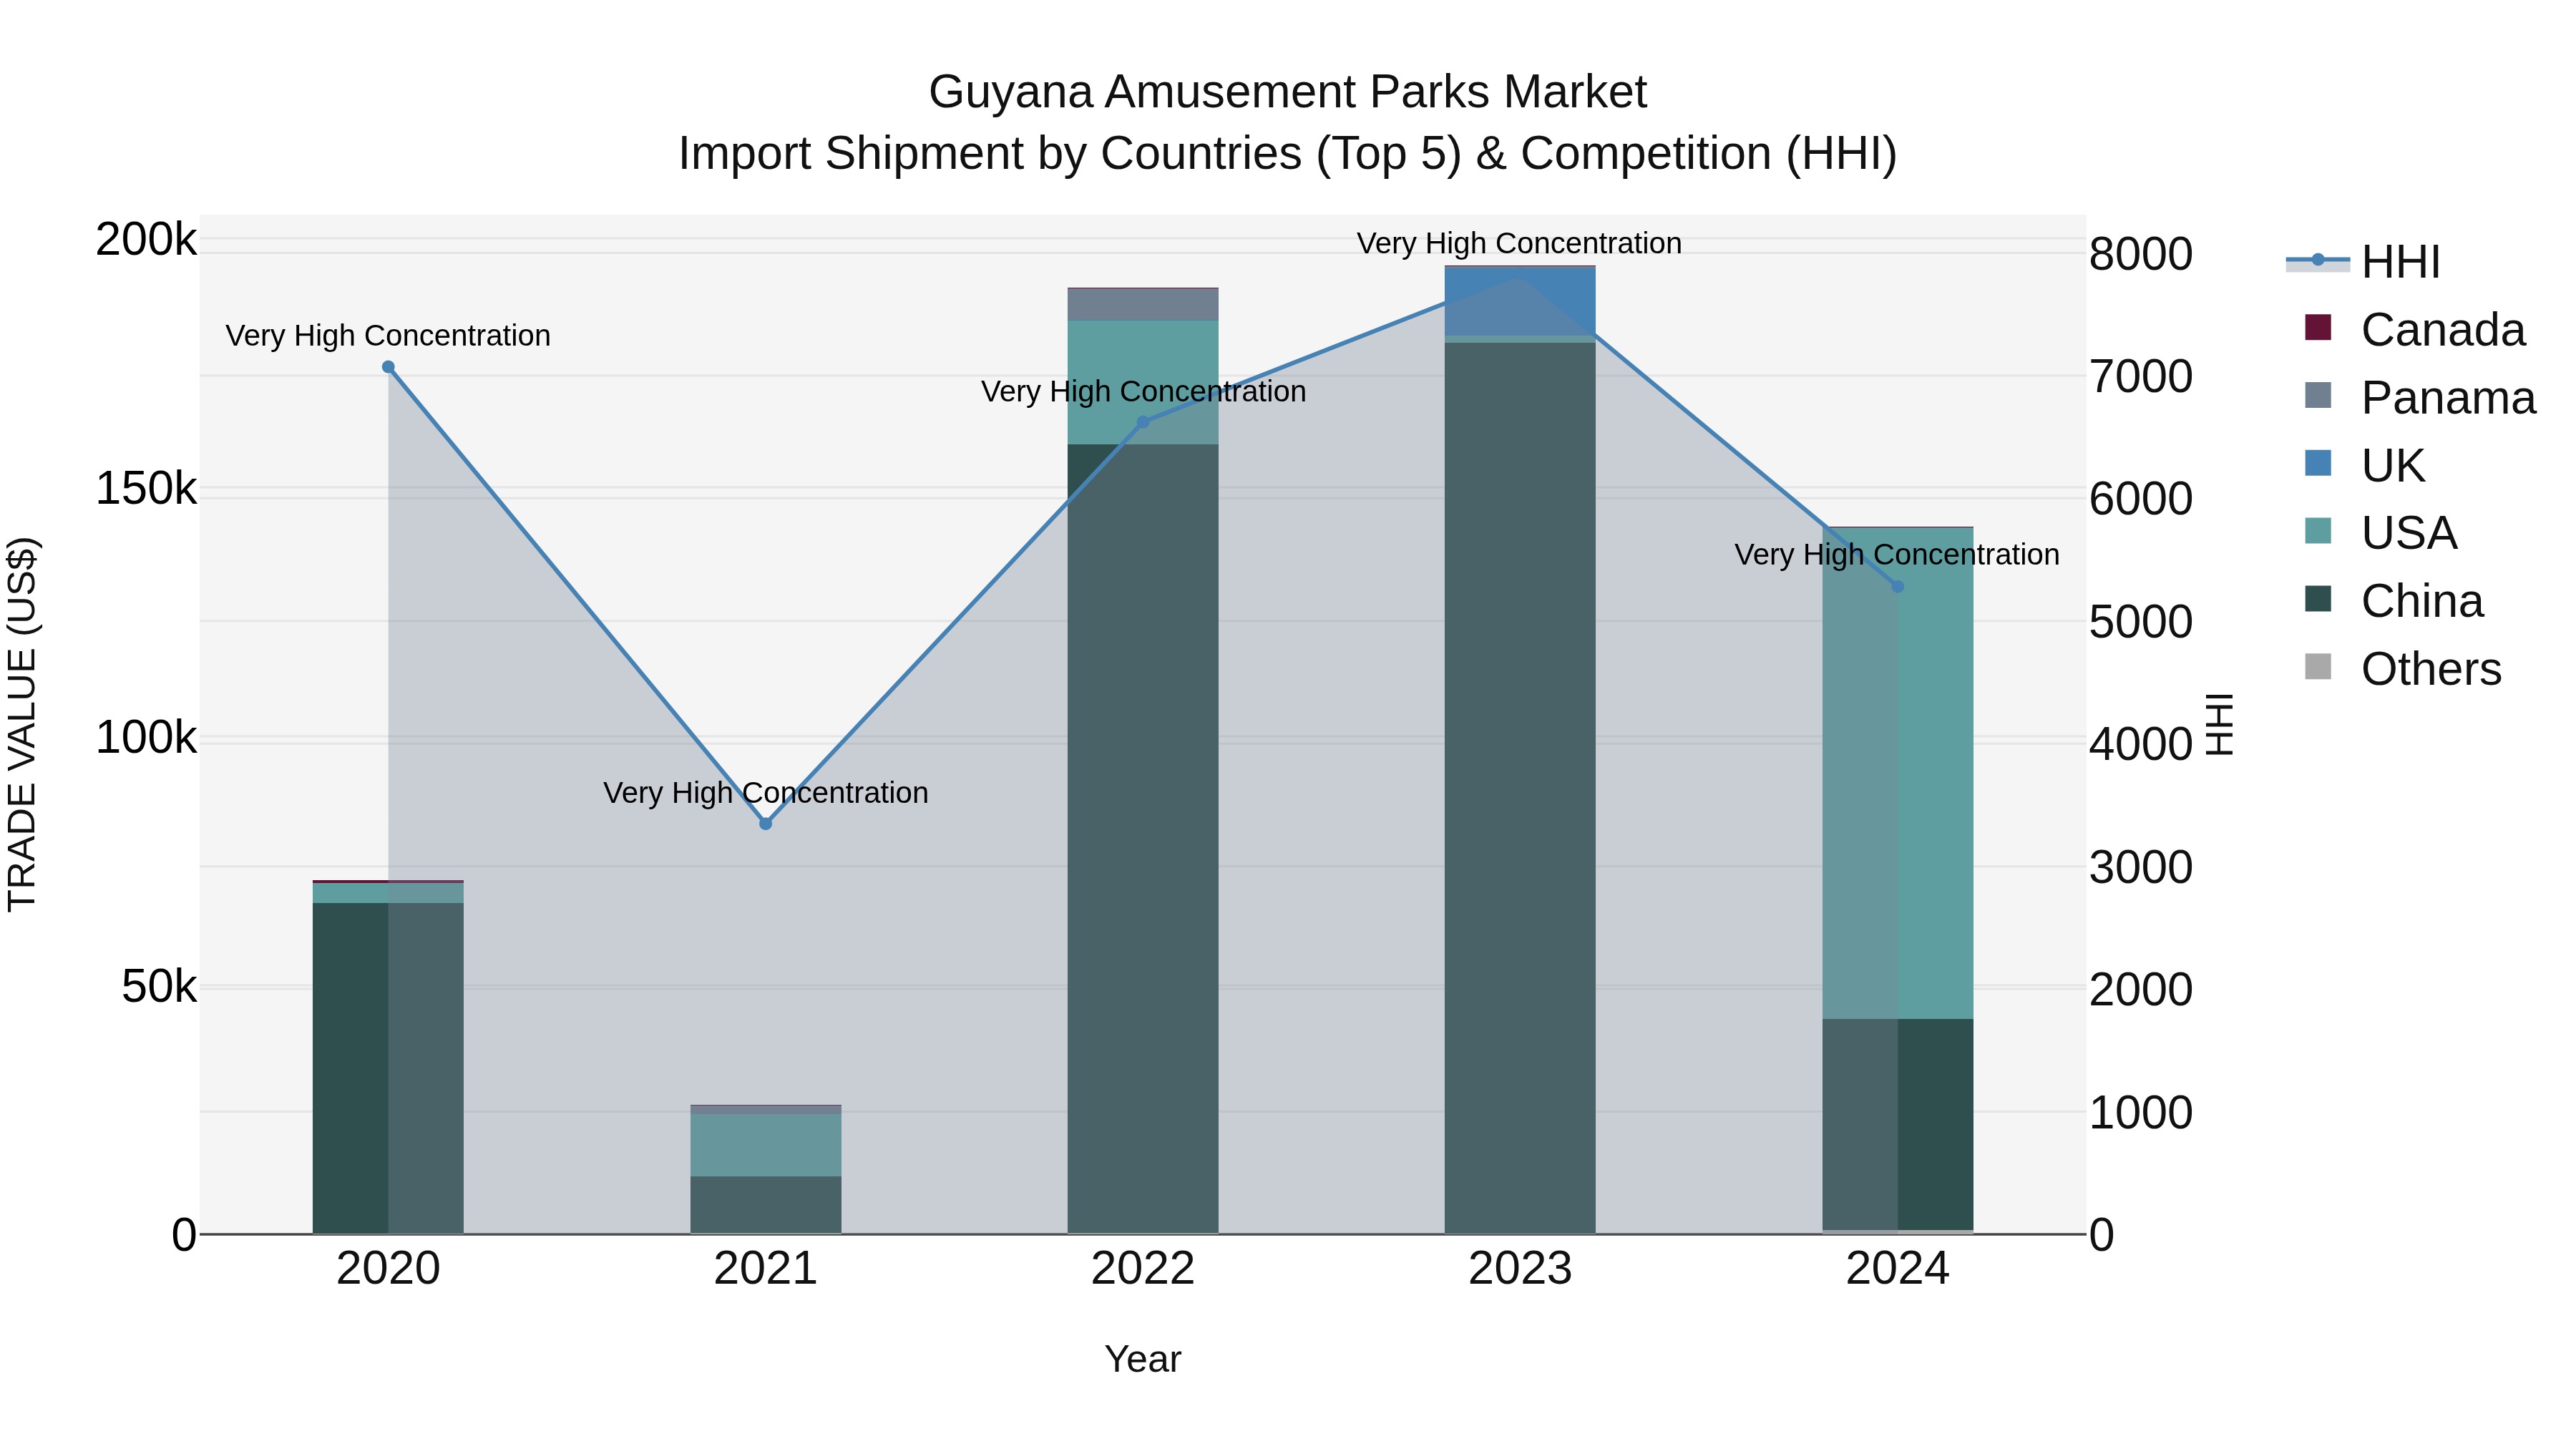The width and height of the screenshot is (2576, 1449).
Task: Click the 5000 HHI axis tick label
Action: (x=2141, y=622)
